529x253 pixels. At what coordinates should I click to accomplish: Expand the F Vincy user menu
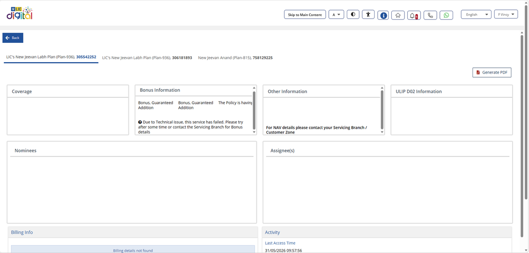[x=506, y=15]
